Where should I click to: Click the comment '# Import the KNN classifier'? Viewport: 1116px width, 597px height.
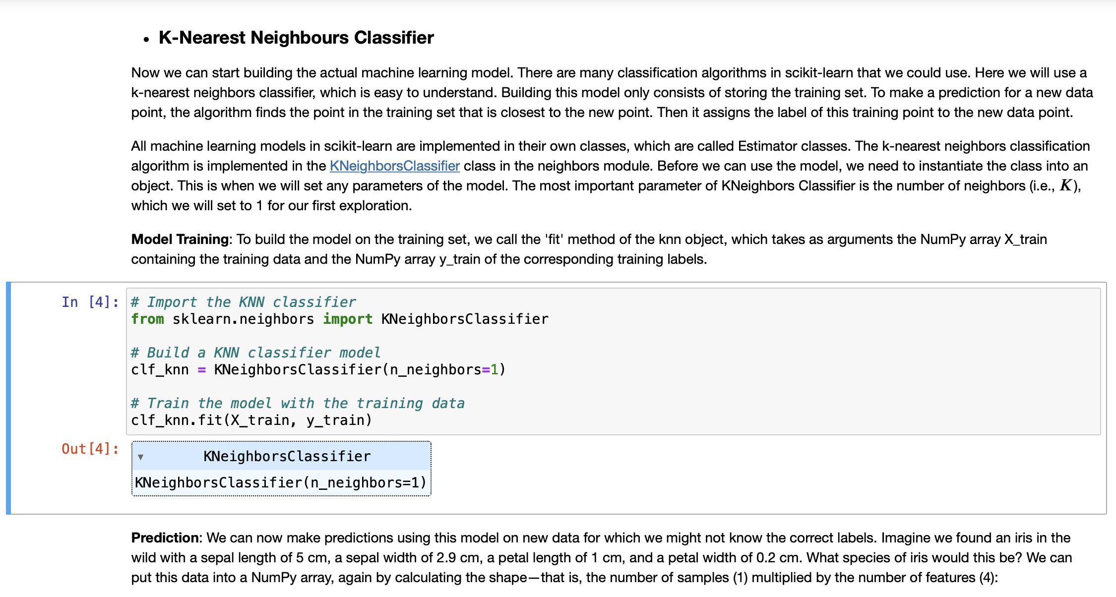pos(243,301)
